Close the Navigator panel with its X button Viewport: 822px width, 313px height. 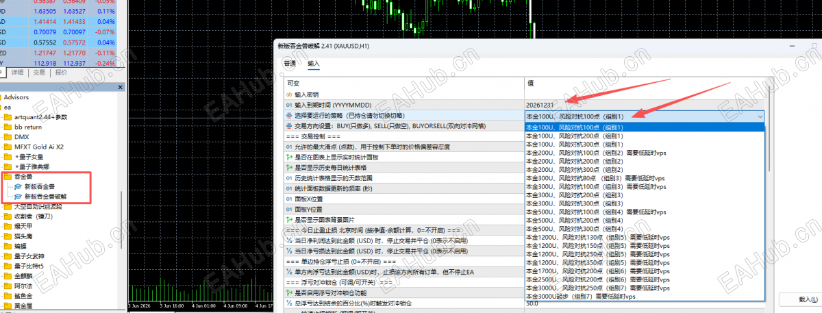click(x=121, y=88)
